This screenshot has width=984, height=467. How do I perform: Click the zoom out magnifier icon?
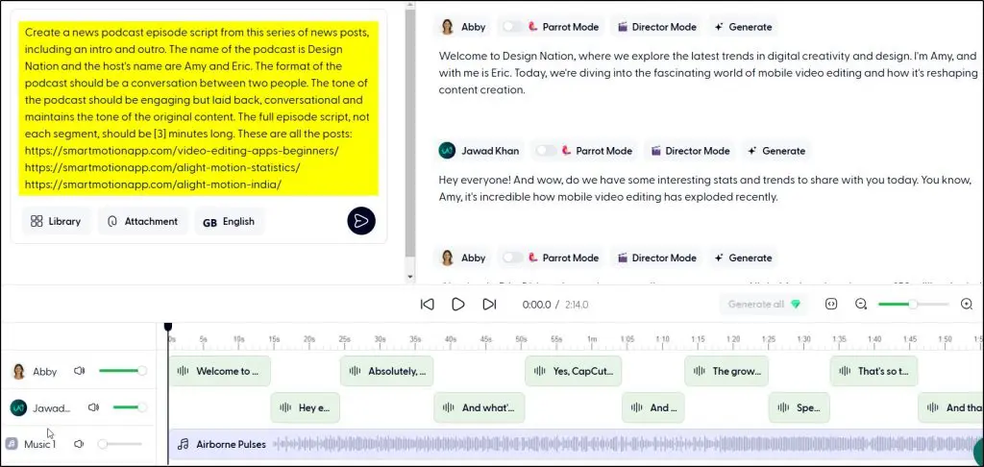tap(861, 305)
